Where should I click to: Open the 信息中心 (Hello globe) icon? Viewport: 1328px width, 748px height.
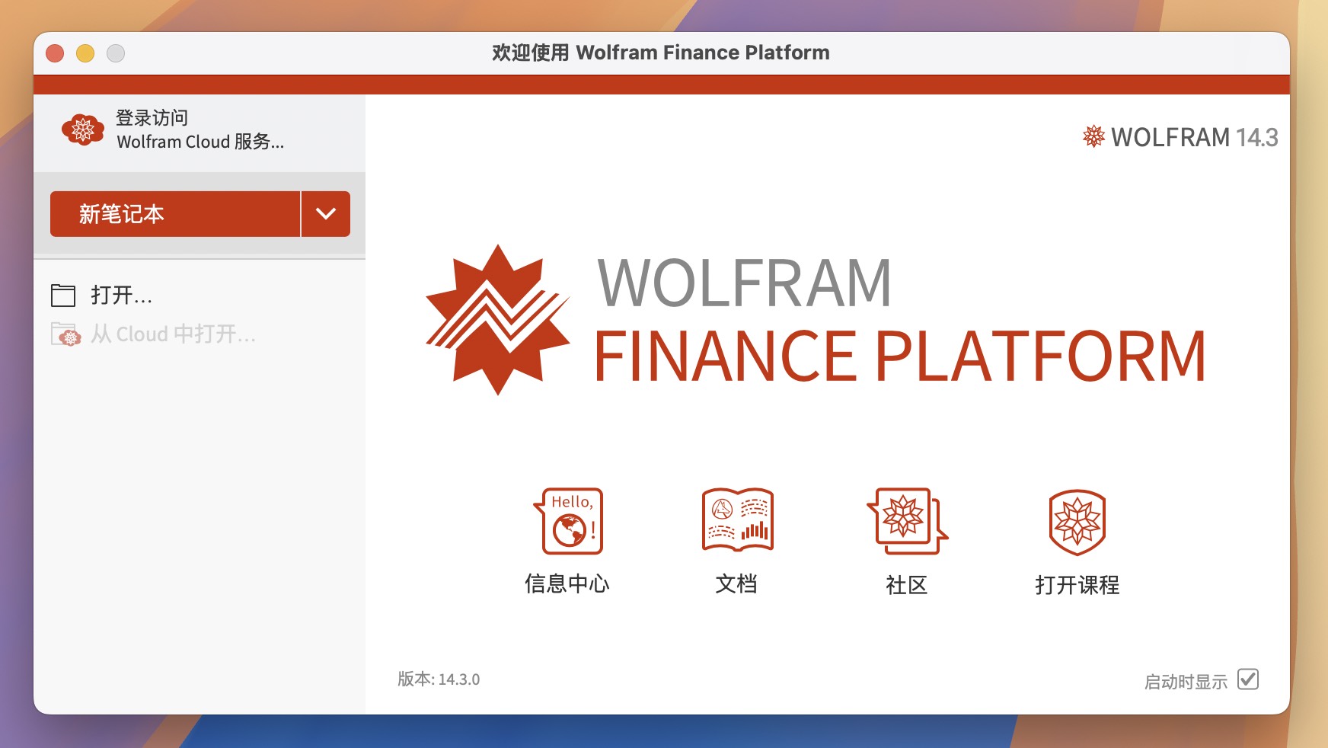click(x=570, y=521)
